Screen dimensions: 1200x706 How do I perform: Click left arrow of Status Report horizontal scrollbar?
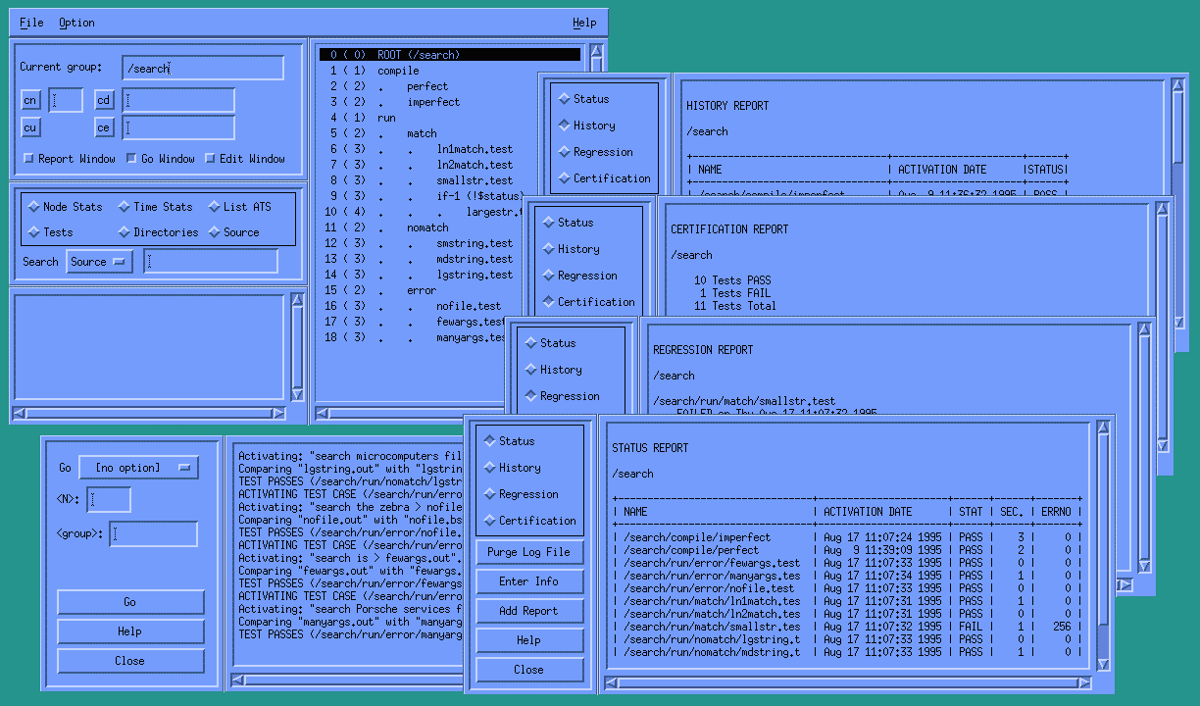point(614,682)
